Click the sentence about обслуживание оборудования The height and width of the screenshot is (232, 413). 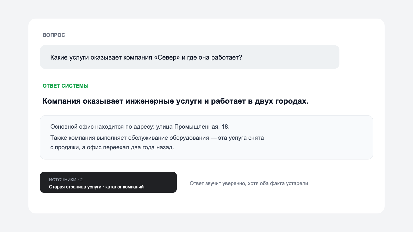157,138
